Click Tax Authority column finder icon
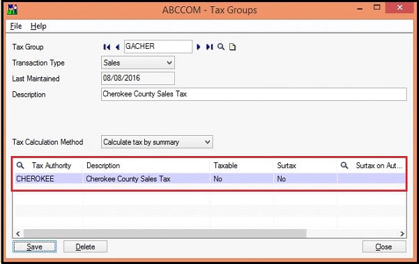419x264 pixels. tap(20, 166)
